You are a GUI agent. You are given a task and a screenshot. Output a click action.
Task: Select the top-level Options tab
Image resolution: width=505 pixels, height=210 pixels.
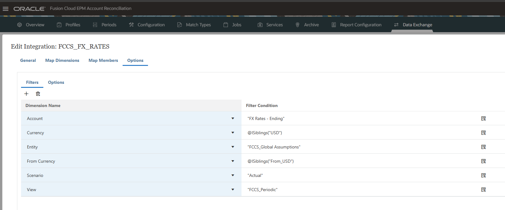point(135,60)
